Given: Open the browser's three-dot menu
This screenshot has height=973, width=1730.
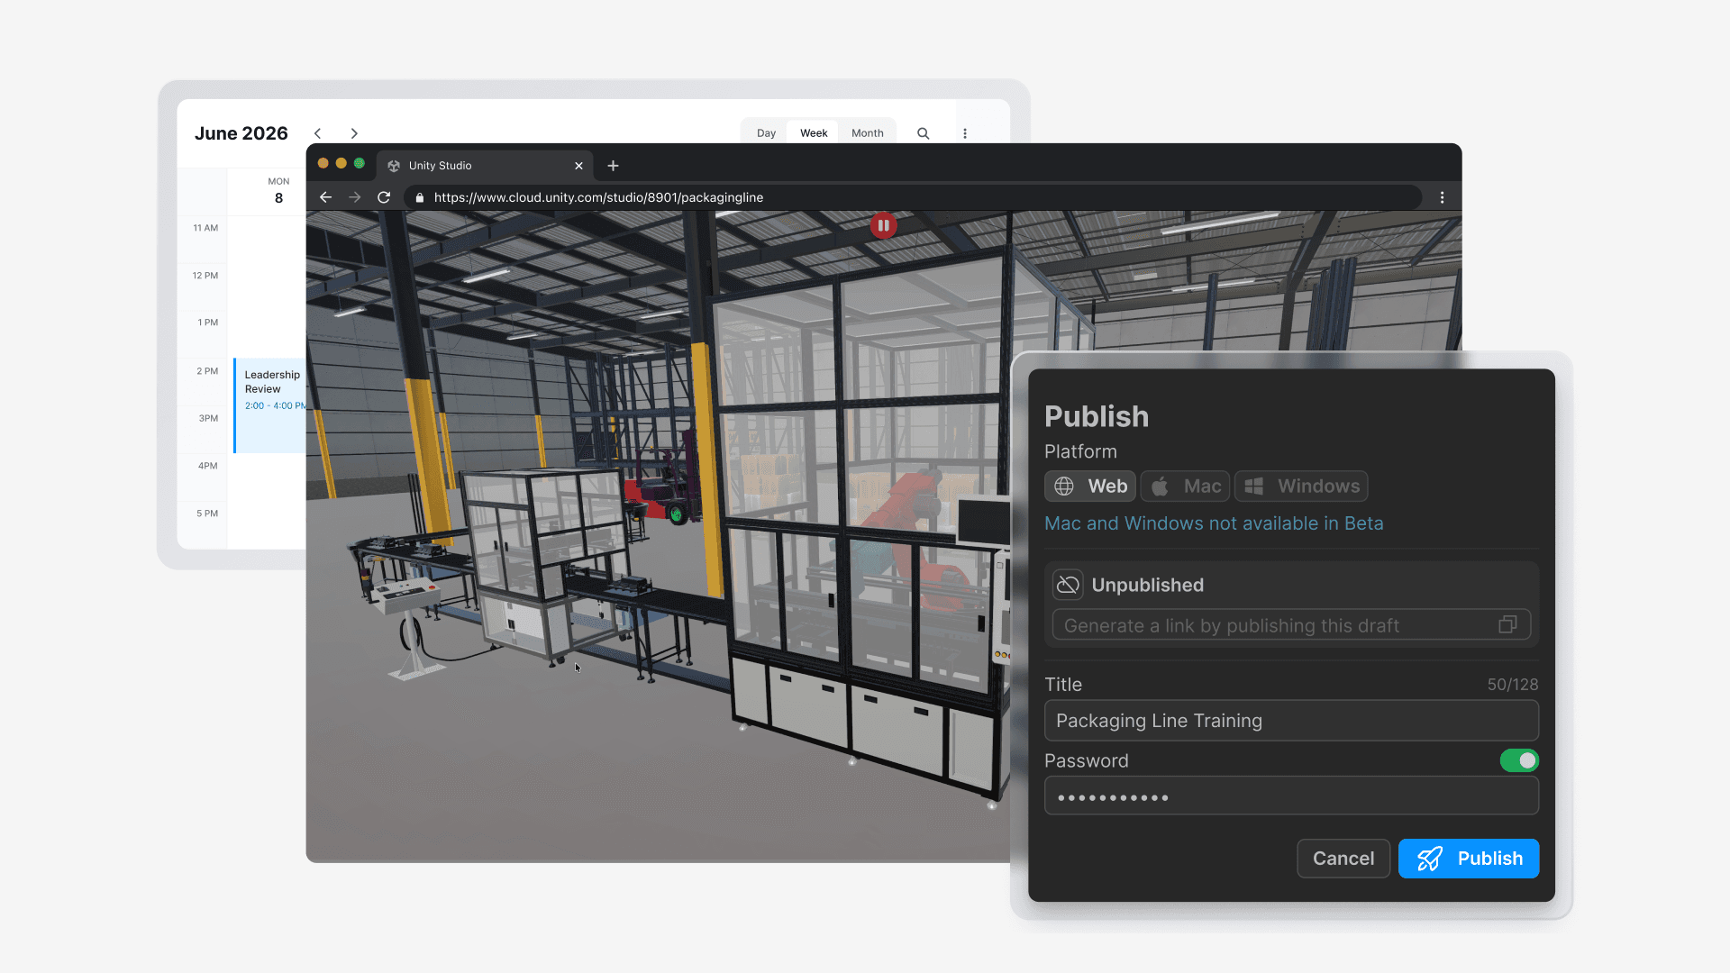Looking at the screenshot, I should pos(1442,197).
